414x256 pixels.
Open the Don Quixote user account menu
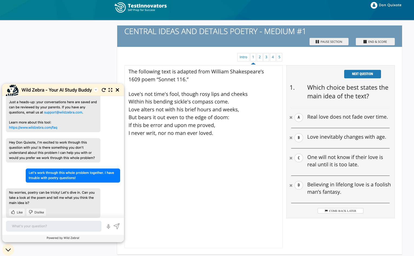[386, 5]
